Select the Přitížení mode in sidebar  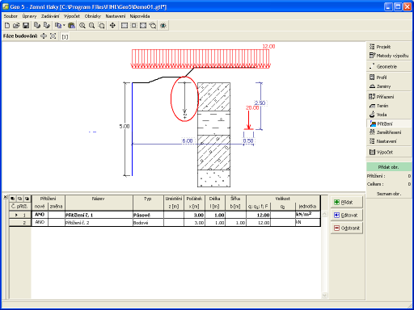pos(389,124)
